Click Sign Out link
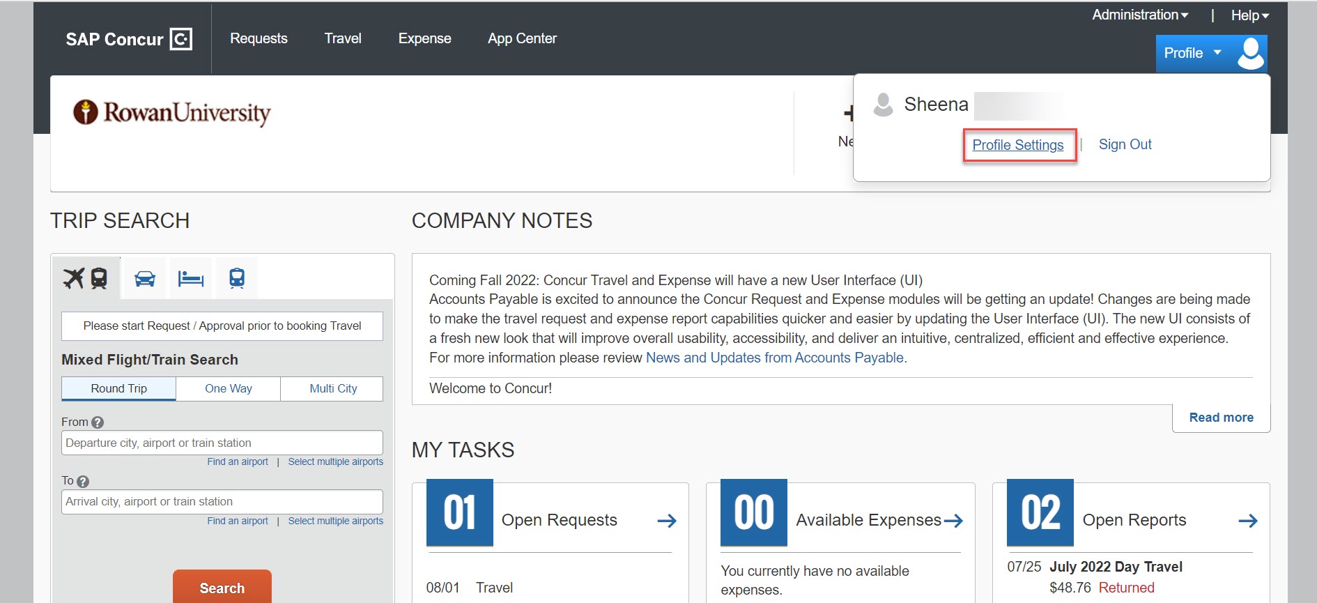The image size is (1317, 603). [x=1125, y=144]
